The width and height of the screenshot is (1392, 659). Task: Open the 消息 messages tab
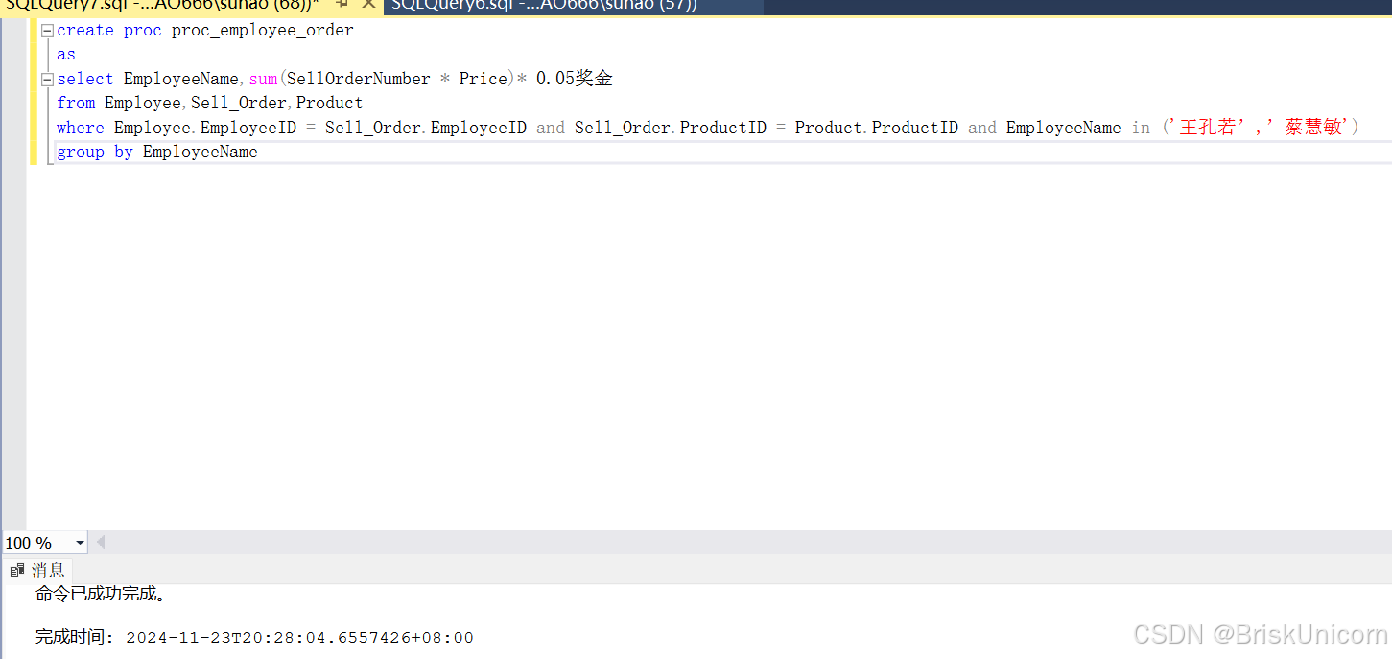pos(37,571)
